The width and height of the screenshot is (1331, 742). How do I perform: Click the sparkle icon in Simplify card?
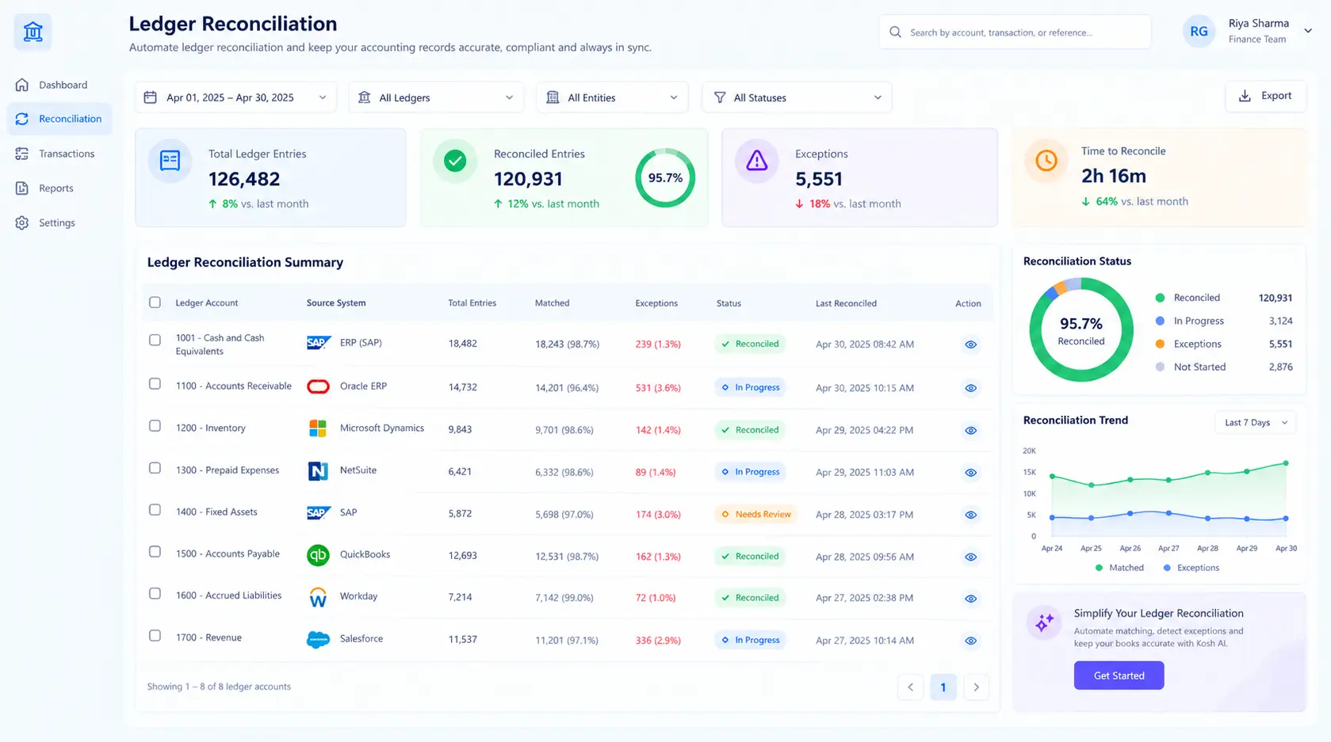click(1045, 622)
